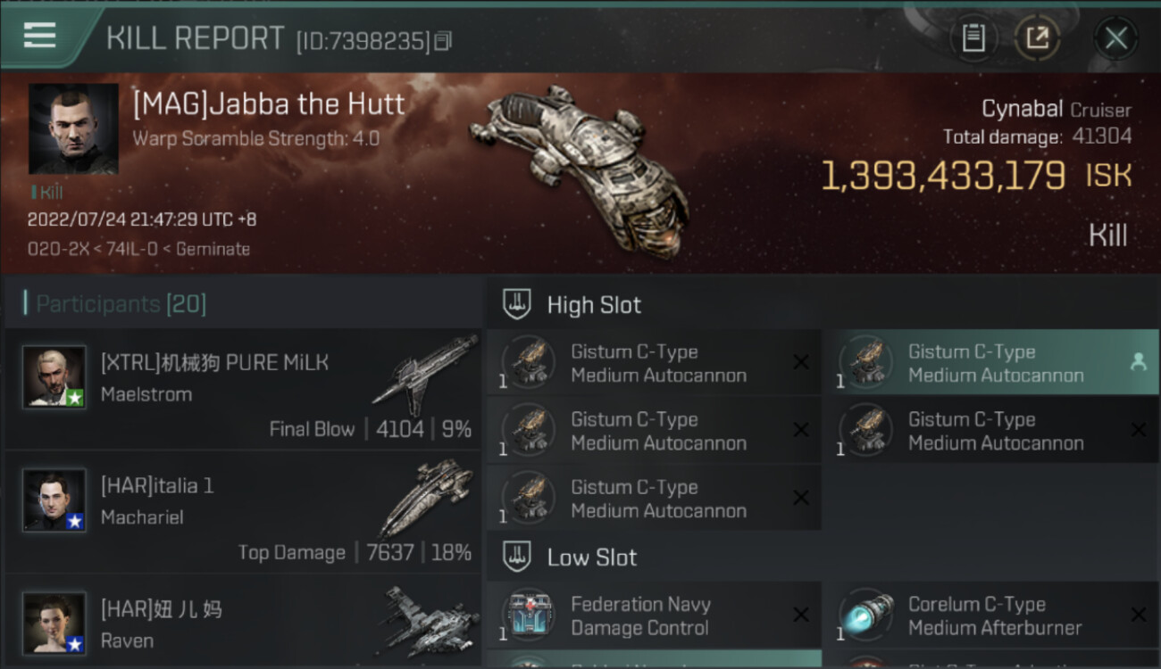Click the Participants [20] header
This screenshot has height=669, width=1161.
pos(121,304)
